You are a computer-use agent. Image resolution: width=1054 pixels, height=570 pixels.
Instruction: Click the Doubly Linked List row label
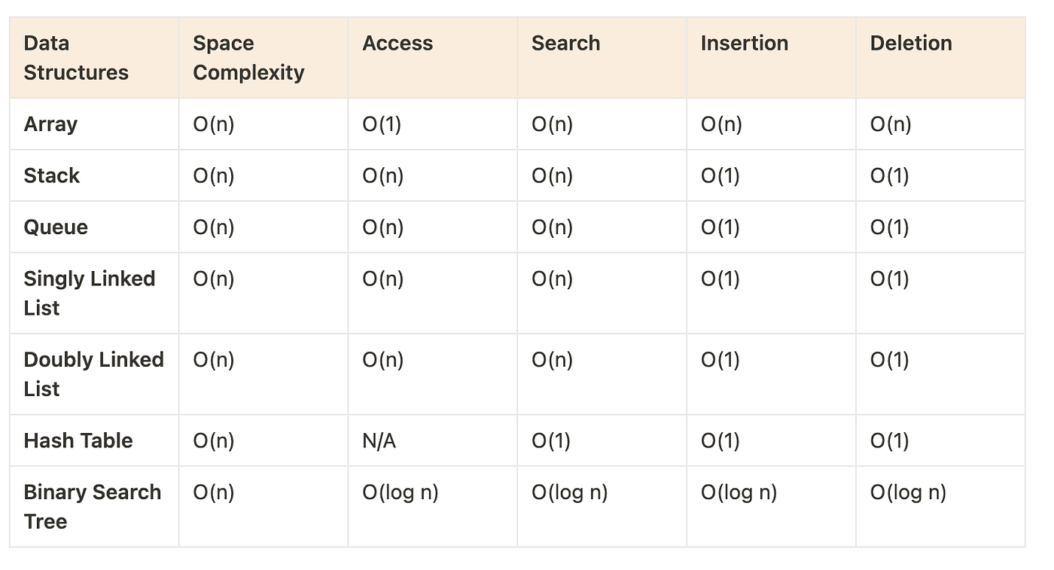93,374
